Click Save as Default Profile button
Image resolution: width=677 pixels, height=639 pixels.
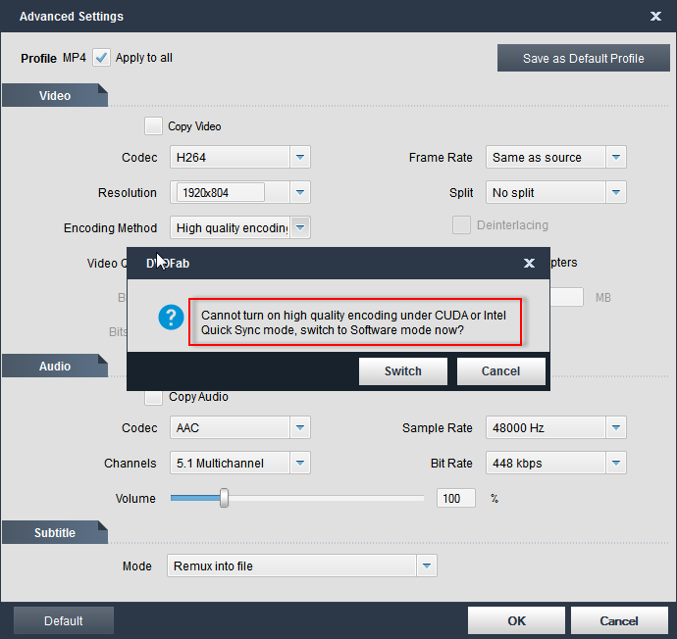tap(583, 58)
